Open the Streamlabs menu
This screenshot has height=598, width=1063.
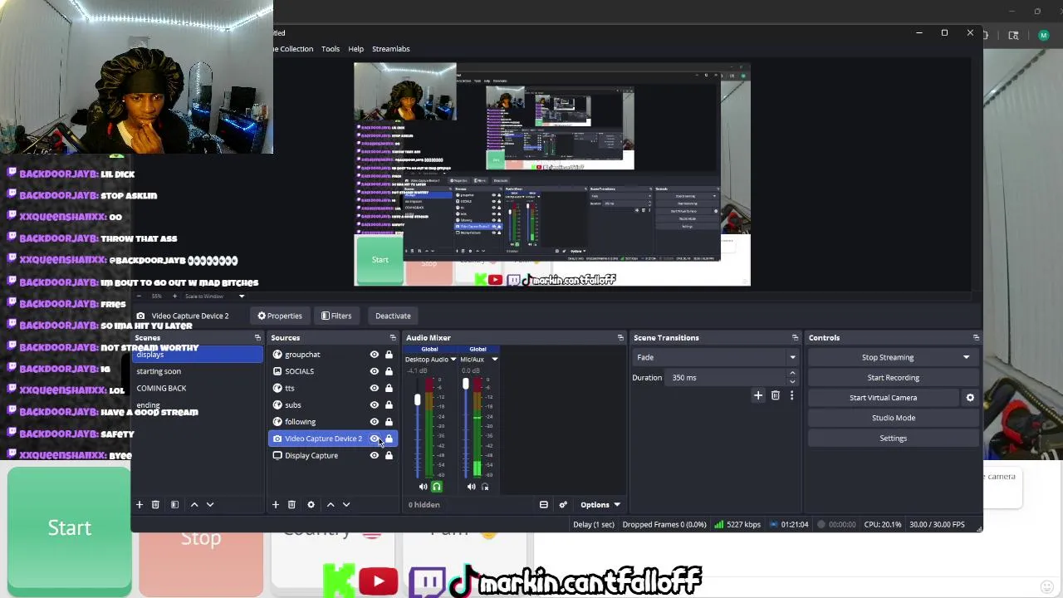[x=390, y=49]
